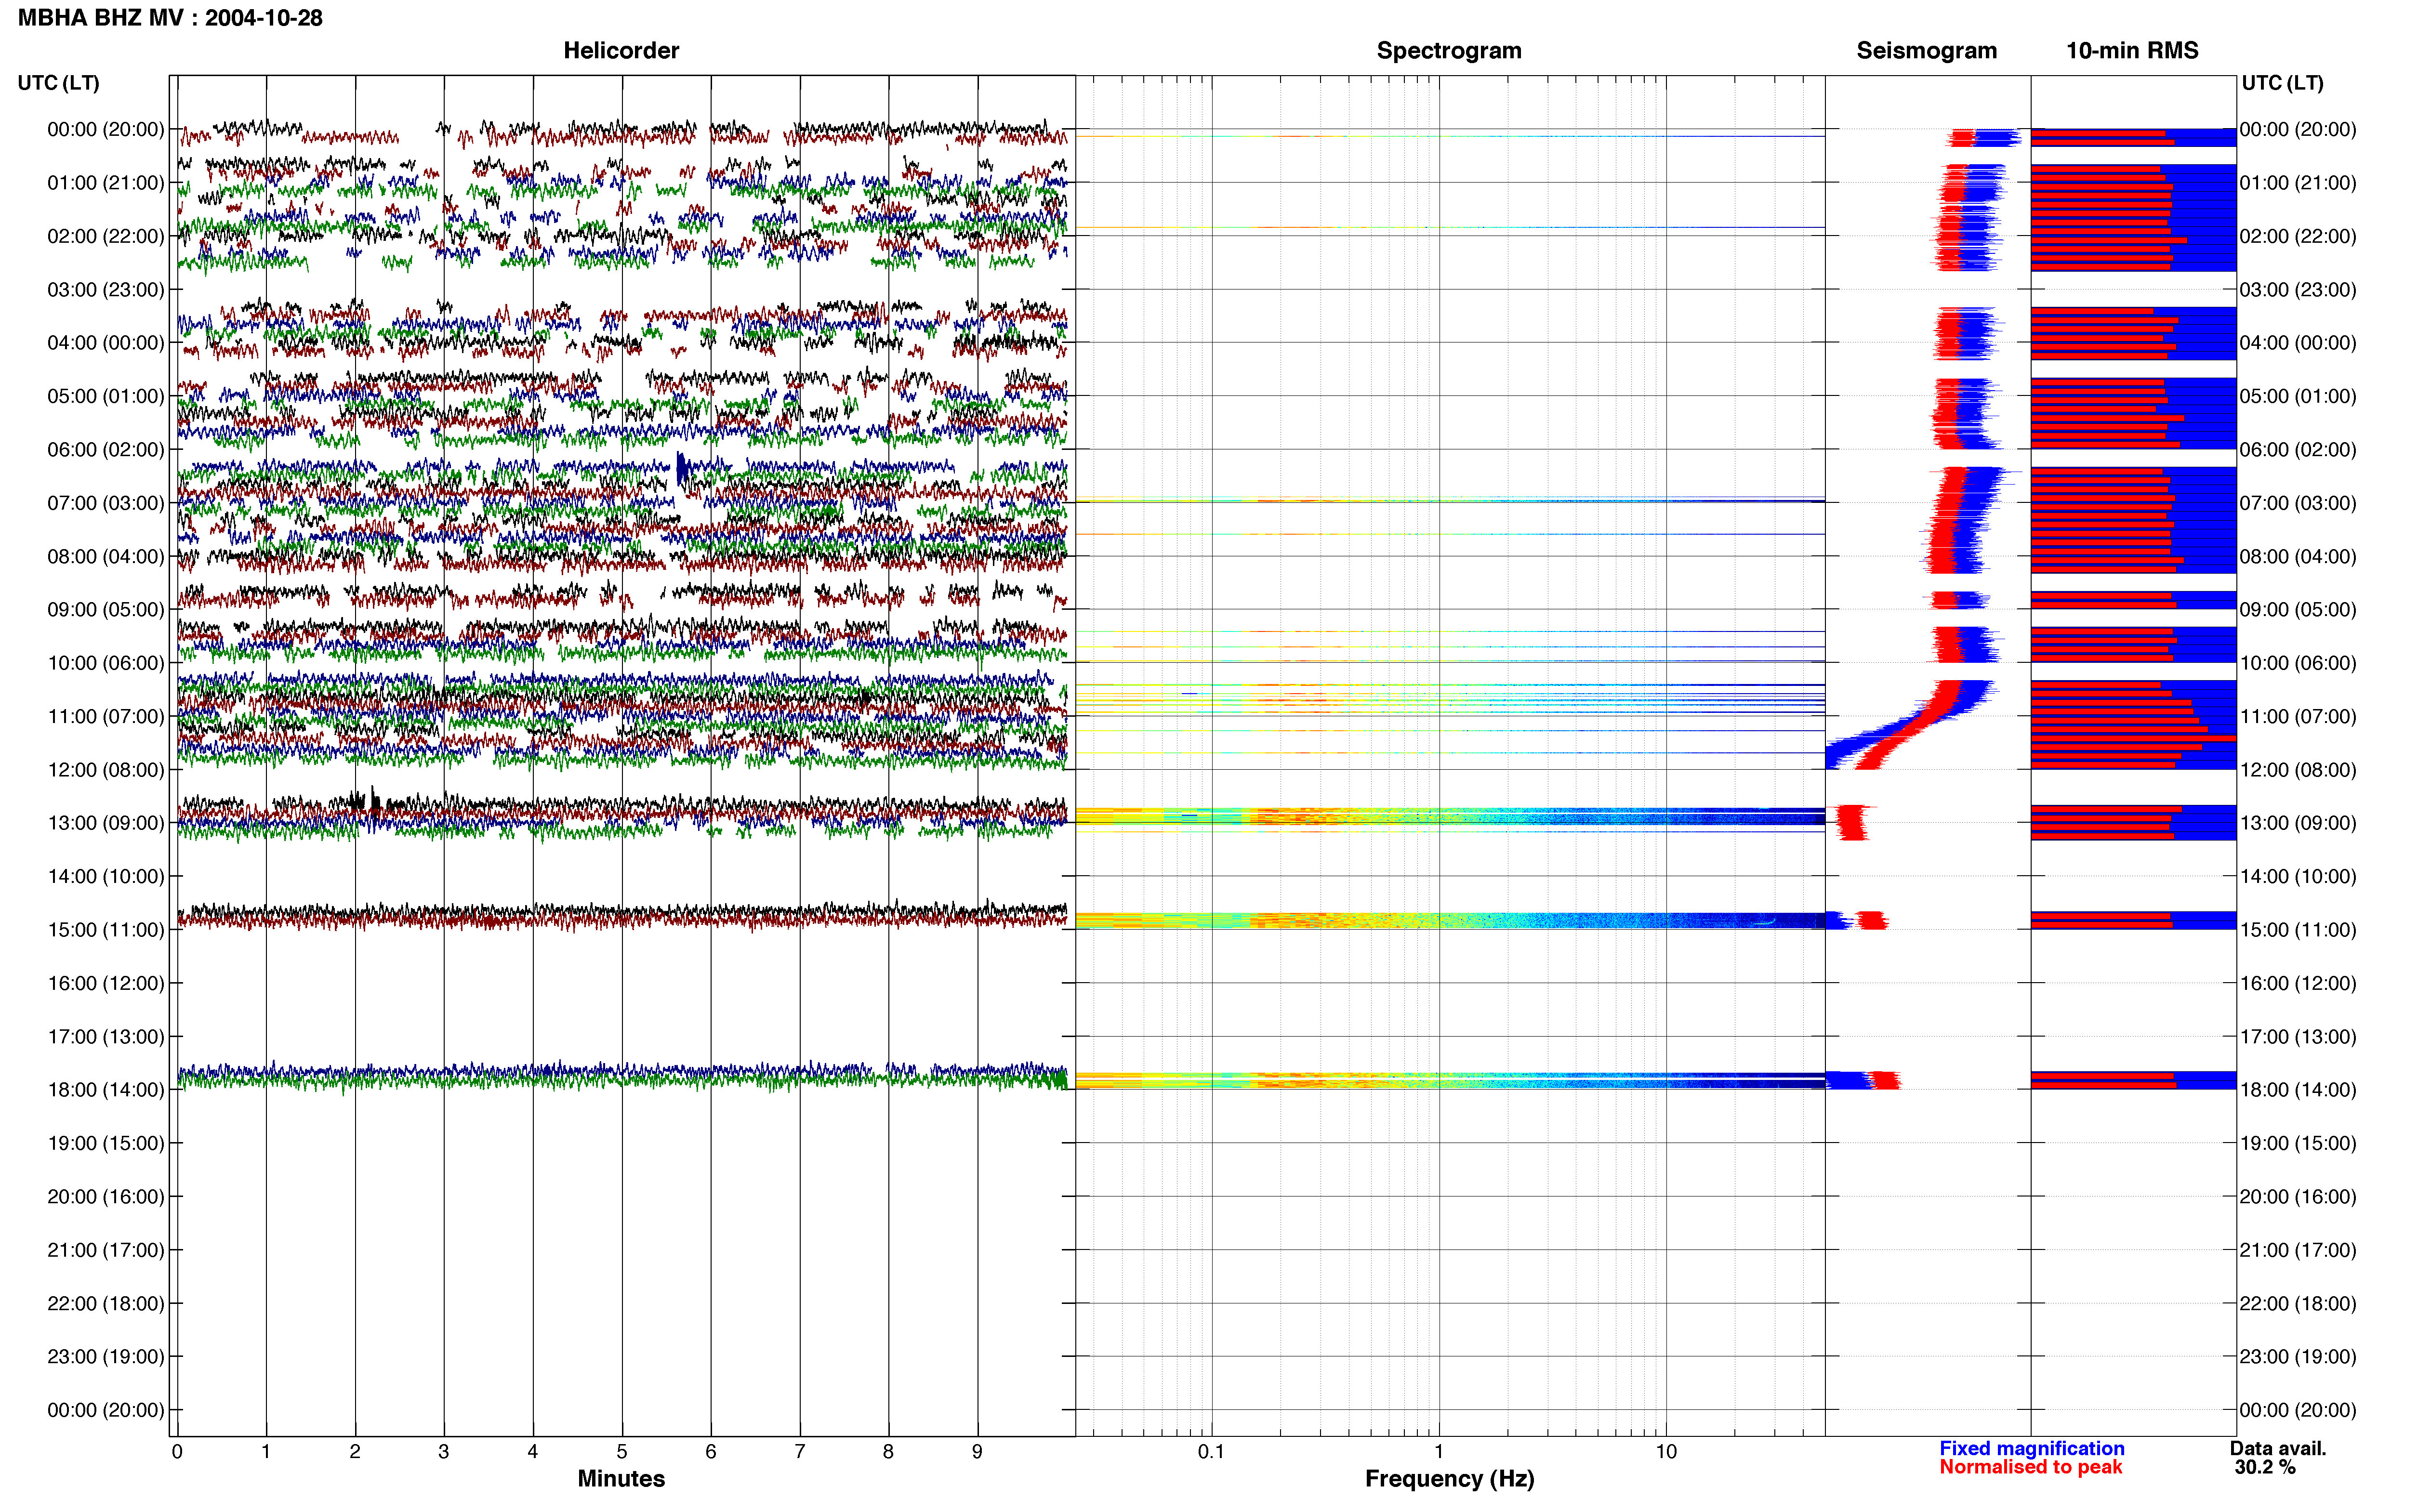2418x1512 pixels.
Task: Click right time label '18:00 (14:00)'
Action: (2298, 1090)
